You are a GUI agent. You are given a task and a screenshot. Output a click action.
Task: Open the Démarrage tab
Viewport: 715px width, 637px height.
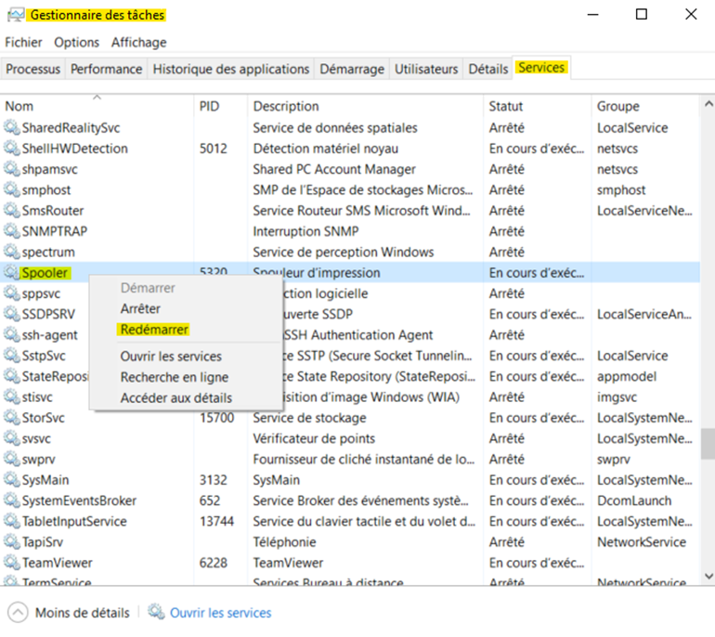coord(352,69)
